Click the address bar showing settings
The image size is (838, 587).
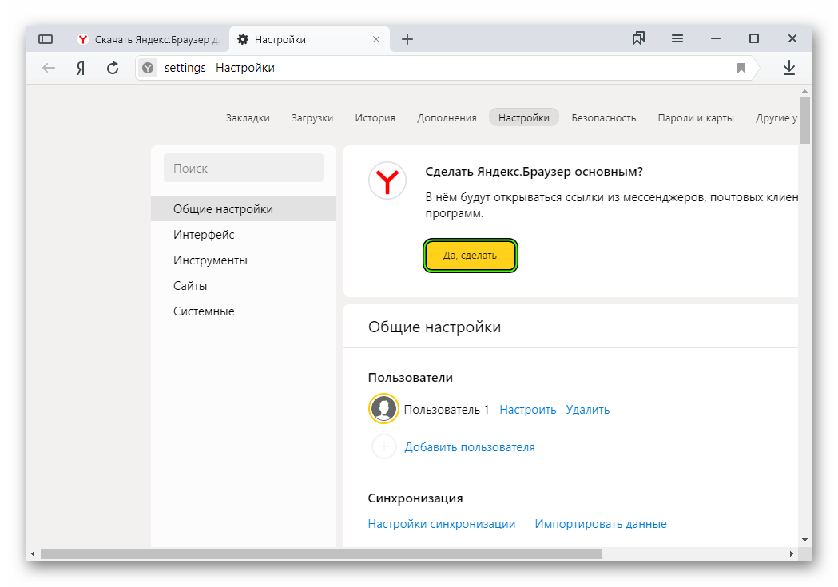click(x=448, y=68)
